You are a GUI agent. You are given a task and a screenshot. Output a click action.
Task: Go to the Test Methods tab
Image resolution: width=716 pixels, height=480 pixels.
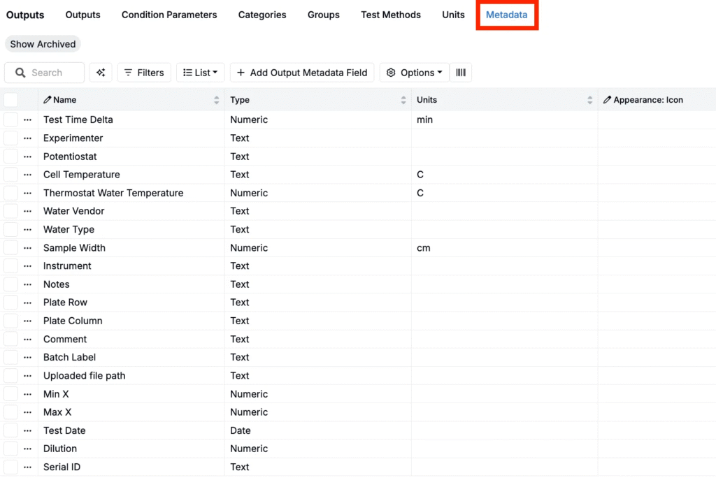tap(391, 15)
